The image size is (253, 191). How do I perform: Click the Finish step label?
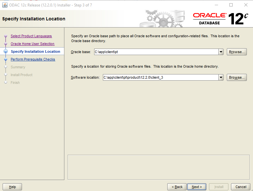click(x=15, y=83)
